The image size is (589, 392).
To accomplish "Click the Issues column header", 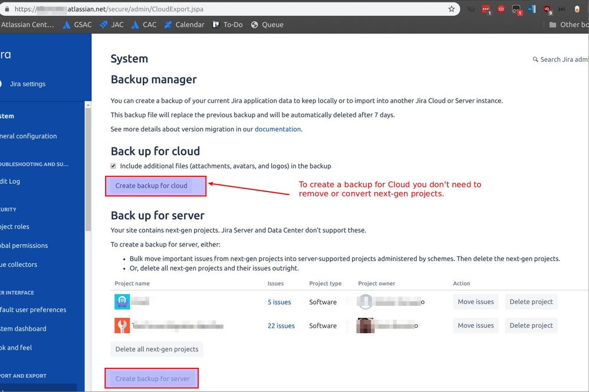I will click(x=275, y=284).
